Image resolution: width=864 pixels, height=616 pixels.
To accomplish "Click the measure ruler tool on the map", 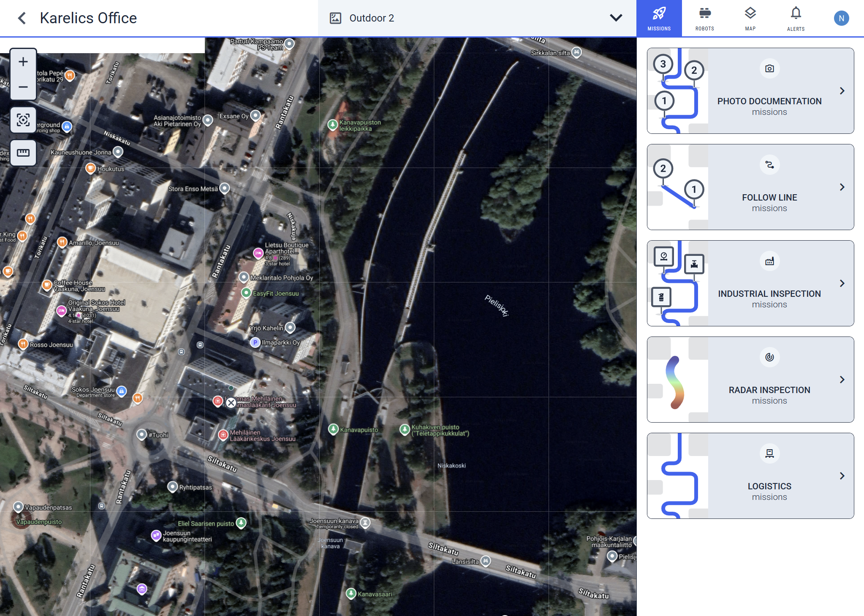I will tap(23, 153).
